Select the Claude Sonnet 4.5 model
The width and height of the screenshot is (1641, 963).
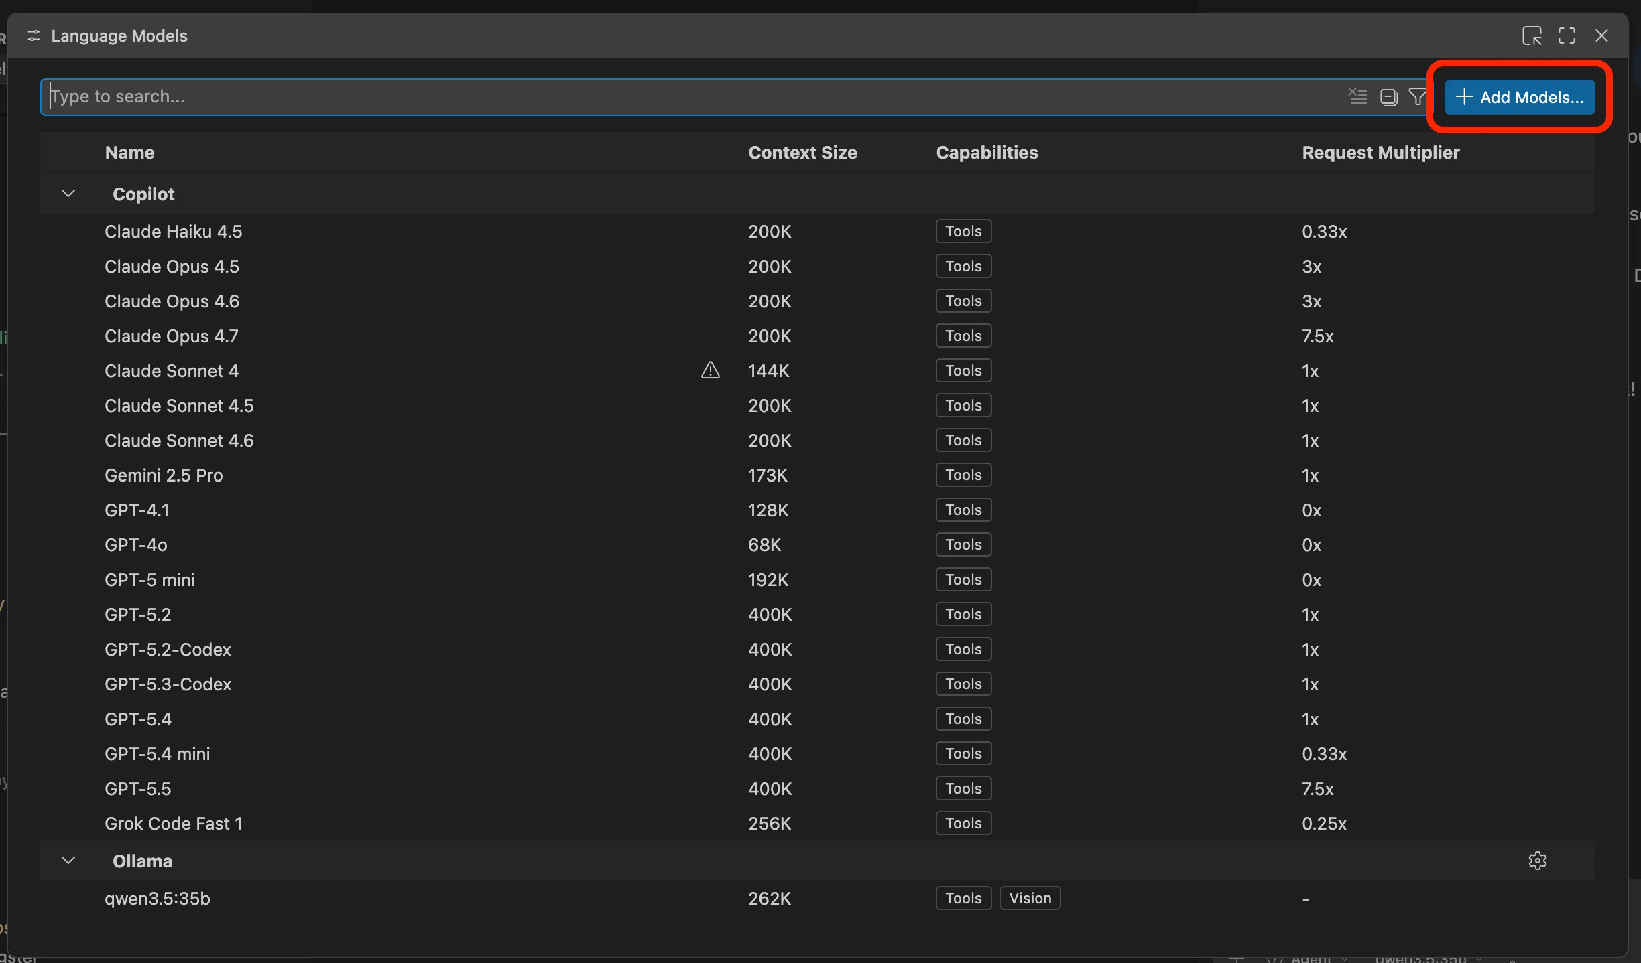[x=817, y=406]
